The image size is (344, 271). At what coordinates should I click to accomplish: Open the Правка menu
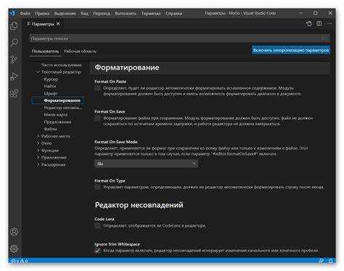tap(42, 13)
